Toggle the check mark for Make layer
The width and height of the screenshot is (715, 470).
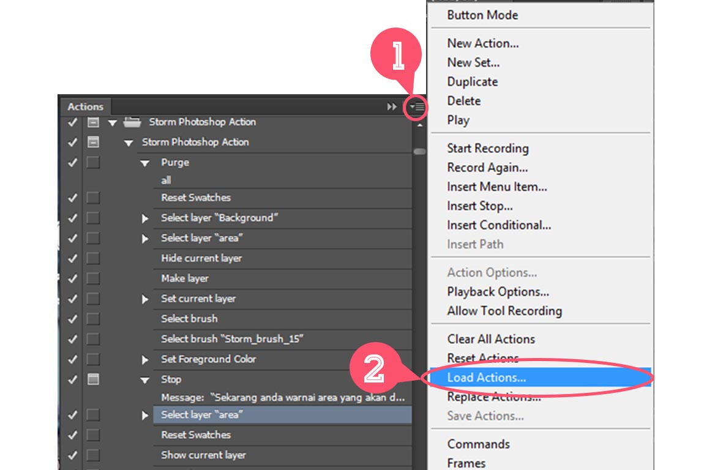pyautogui.click(x=72, y=278)
